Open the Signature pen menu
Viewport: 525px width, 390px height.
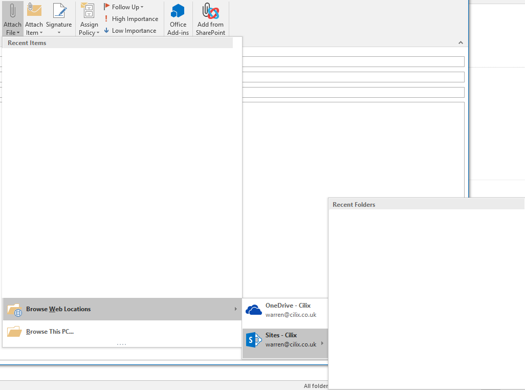point(59,19)
